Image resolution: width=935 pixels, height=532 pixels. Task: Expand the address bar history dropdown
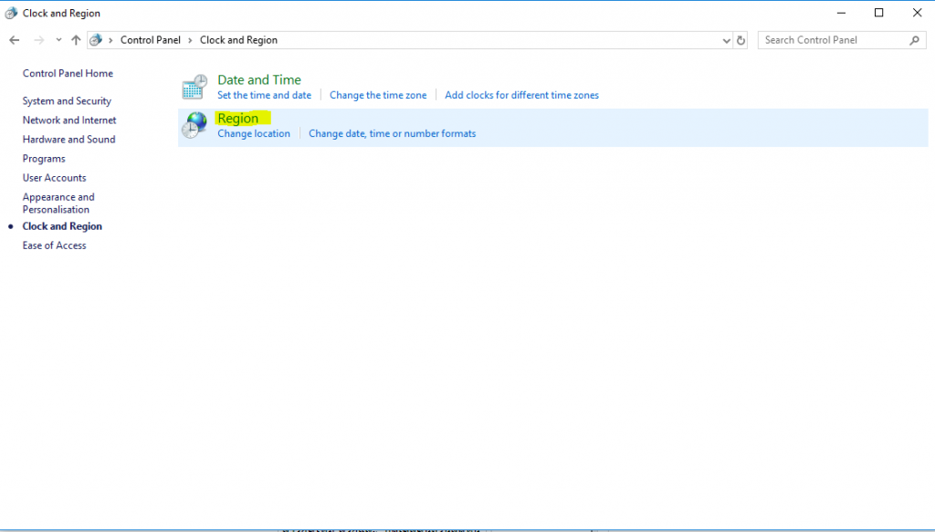[x=726, y=40]
